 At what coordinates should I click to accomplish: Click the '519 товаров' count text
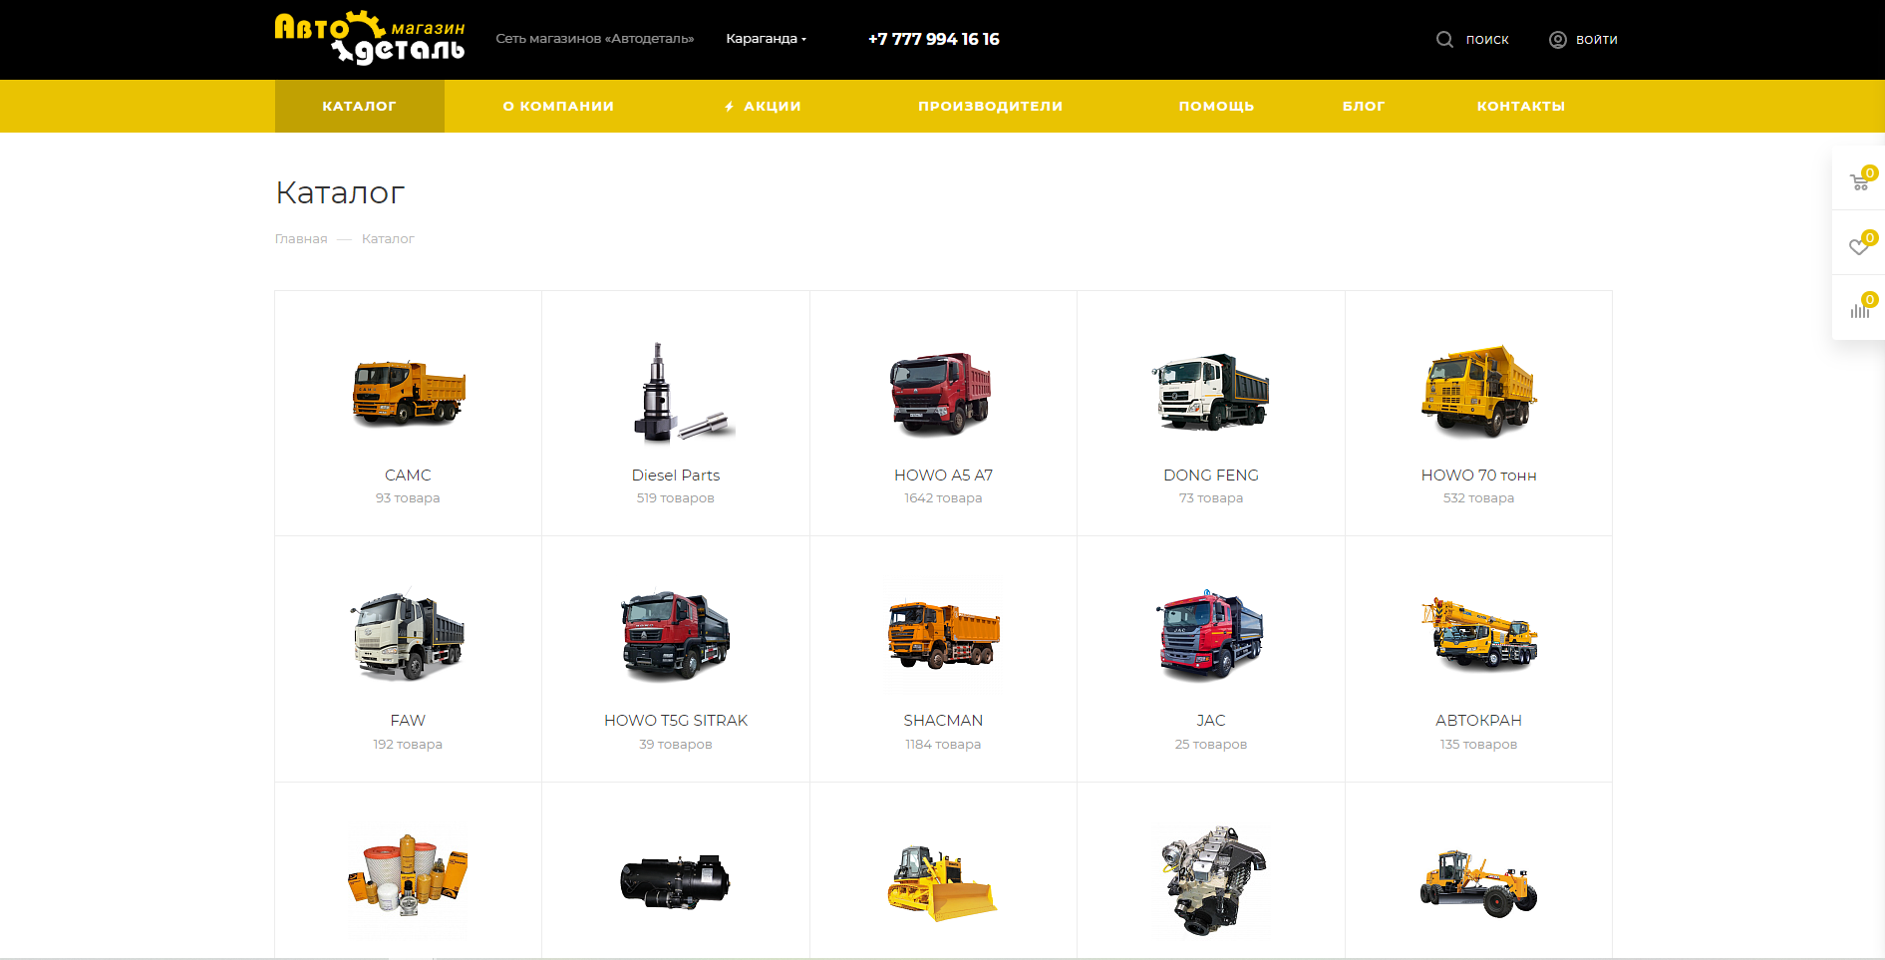(x=676, y=498)
